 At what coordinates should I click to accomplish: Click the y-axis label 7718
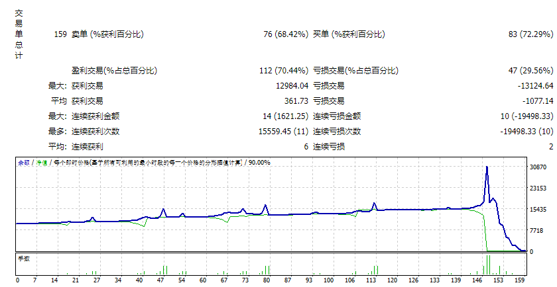[536, 231]
